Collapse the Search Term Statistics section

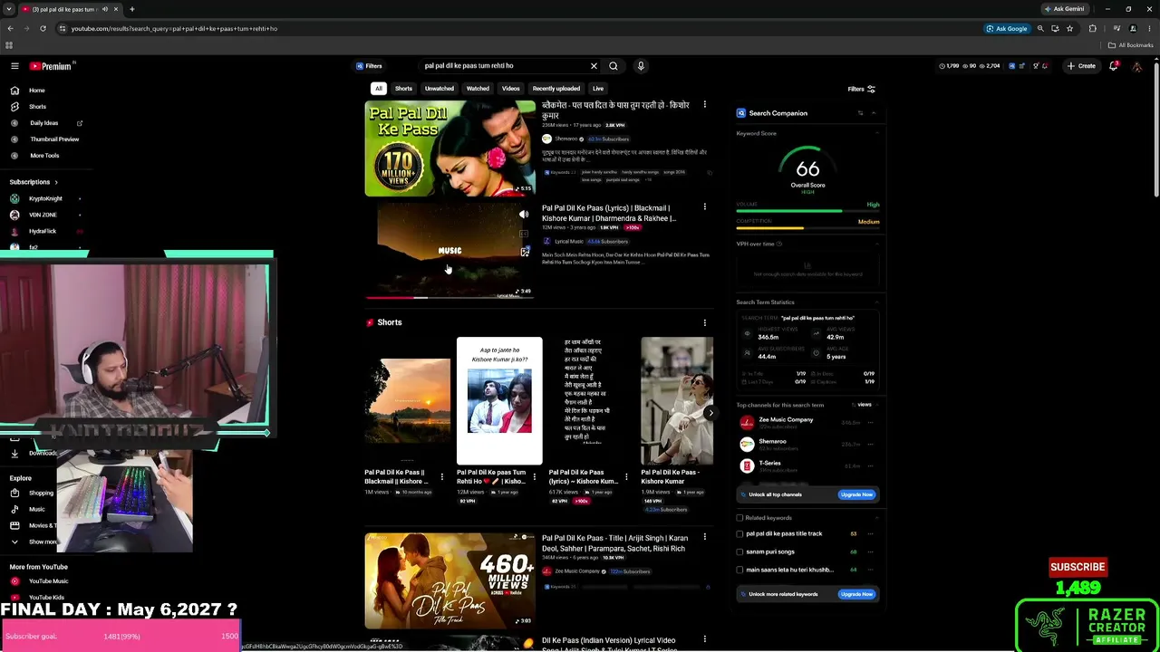point(876,302)
